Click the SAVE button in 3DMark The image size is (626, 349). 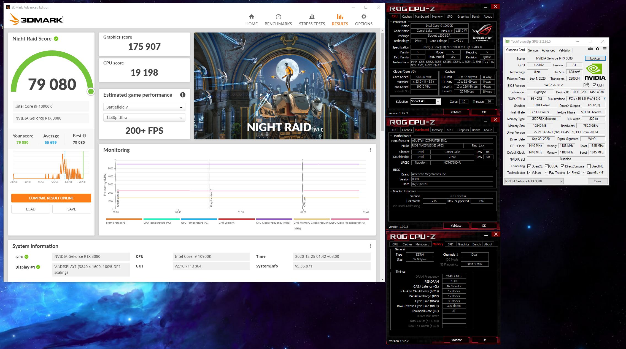click(72, 209)
